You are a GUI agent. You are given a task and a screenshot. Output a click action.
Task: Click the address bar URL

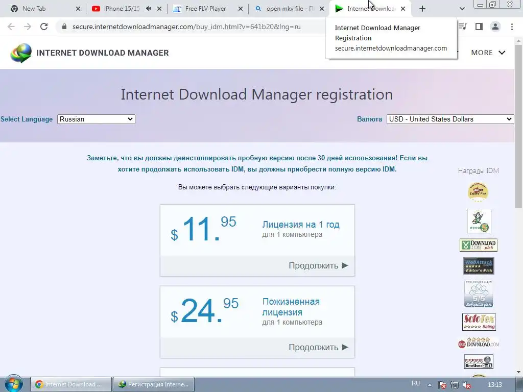[x=186, y=27]
